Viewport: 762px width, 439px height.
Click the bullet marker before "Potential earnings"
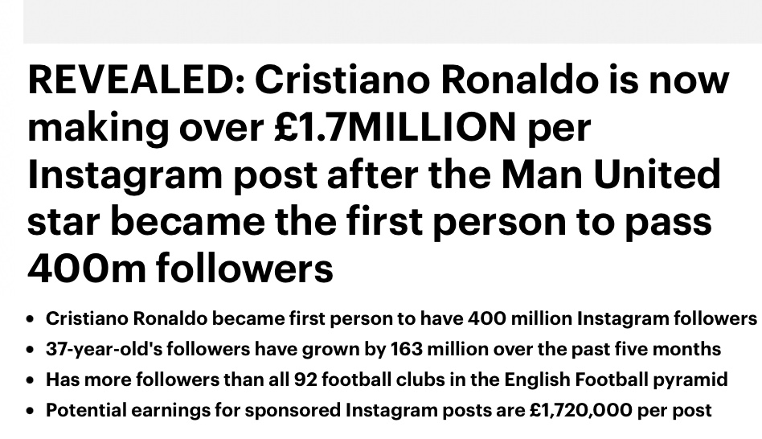coord(31,411)
